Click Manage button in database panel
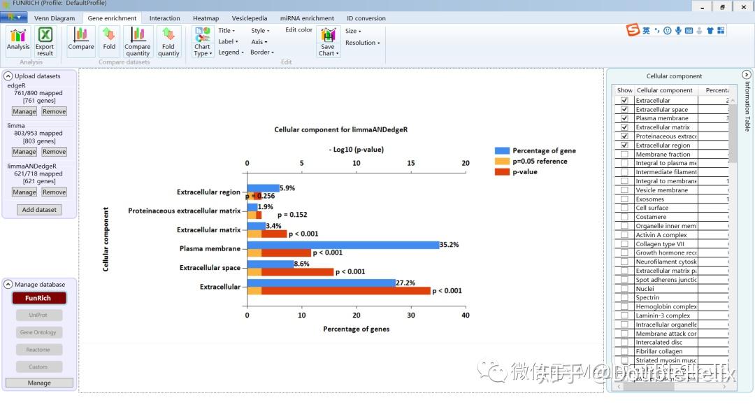The height and width of the screenshot is (405, 755). point(39,383)
